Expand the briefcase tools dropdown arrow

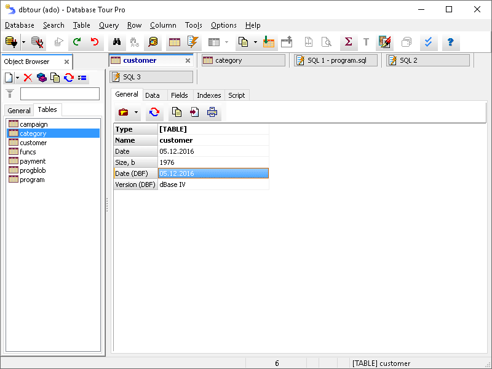[136, 113]
